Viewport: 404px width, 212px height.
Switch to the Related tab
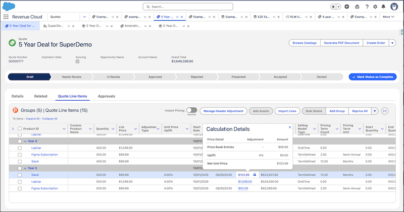click(41, 96)
